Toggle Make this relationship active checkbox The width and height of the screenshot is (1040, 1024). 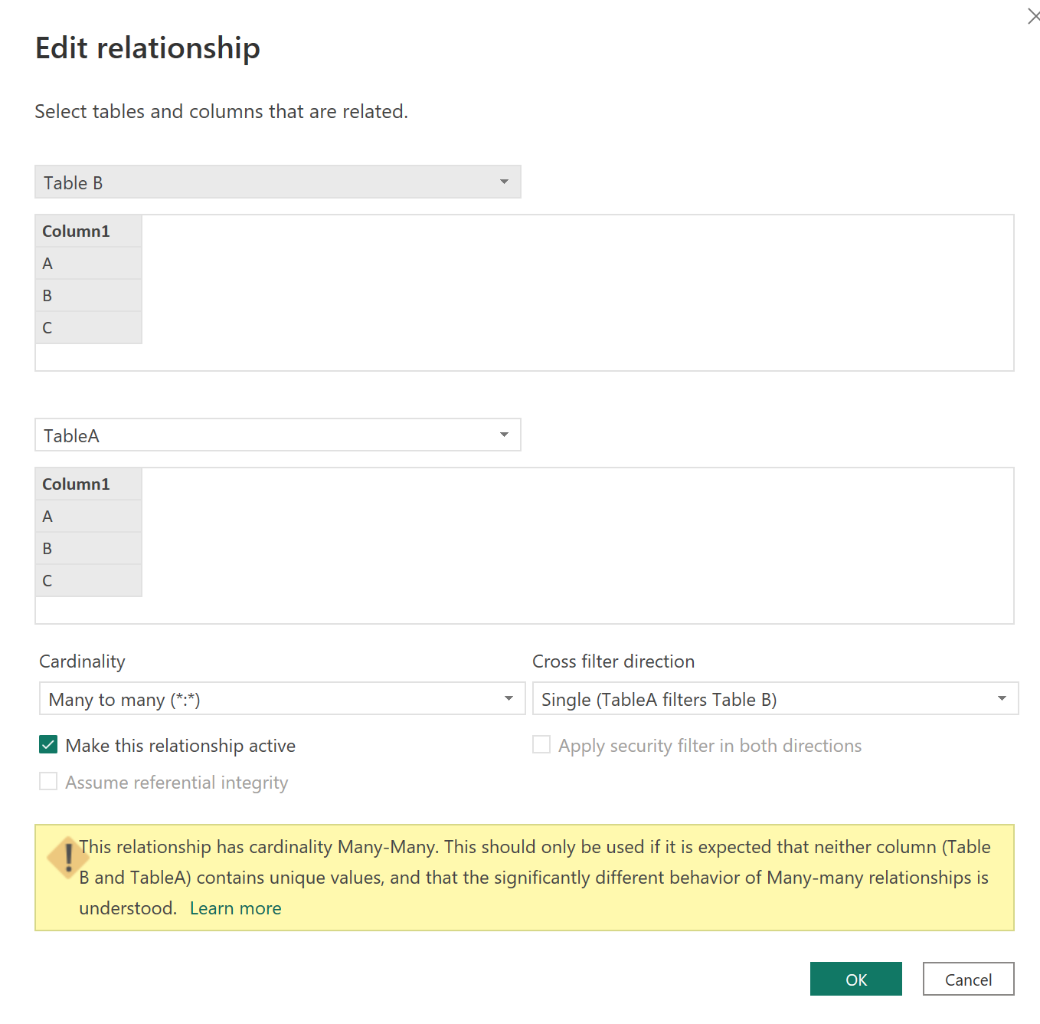pyautogui.click(x=48, y=744)
